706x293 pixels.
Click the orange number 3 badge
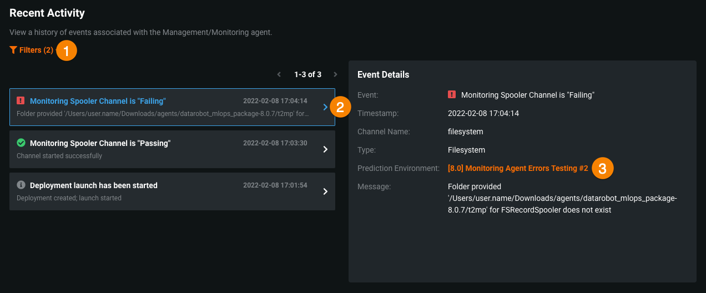[x=603, y=168]
